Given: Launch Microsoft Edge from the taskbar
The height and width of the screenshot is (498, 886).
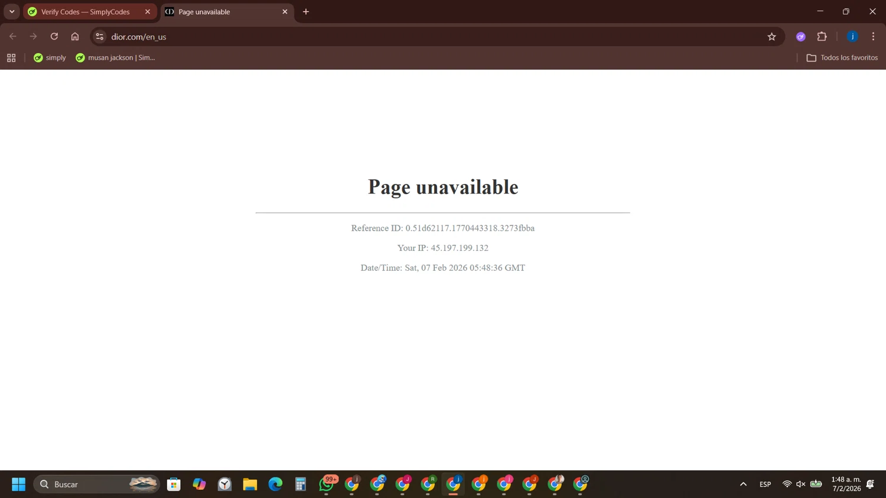Looking at the screenshot, I should [275, 484].
